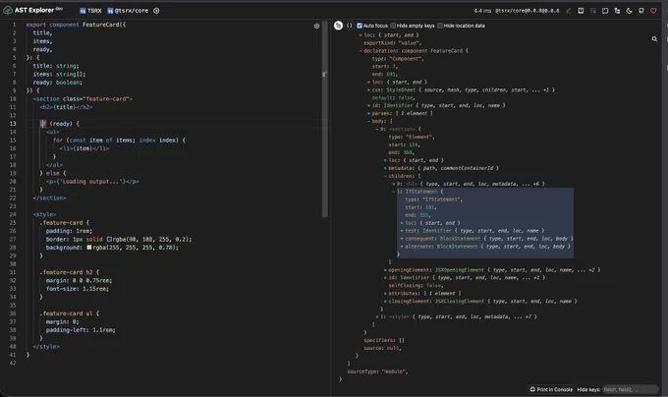Click the 'sourceType: "module"' AST property
668x397 pixels.
[377, 371]
